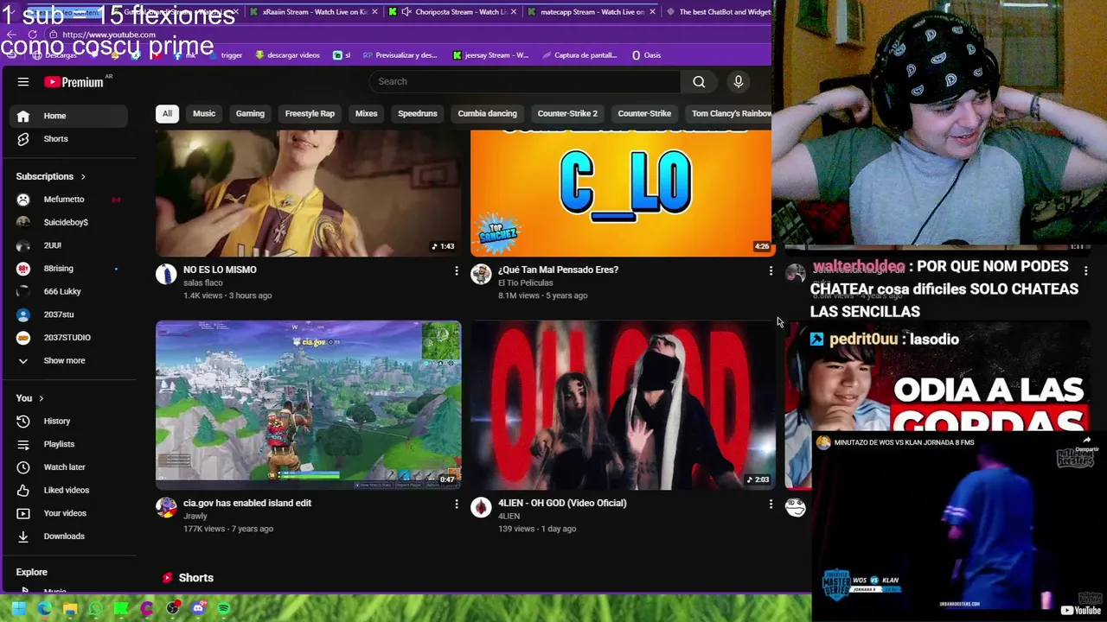Open the Fortnite cia.gov video thumbnail
Screen dimensions: 1107x622
point(309,405)
